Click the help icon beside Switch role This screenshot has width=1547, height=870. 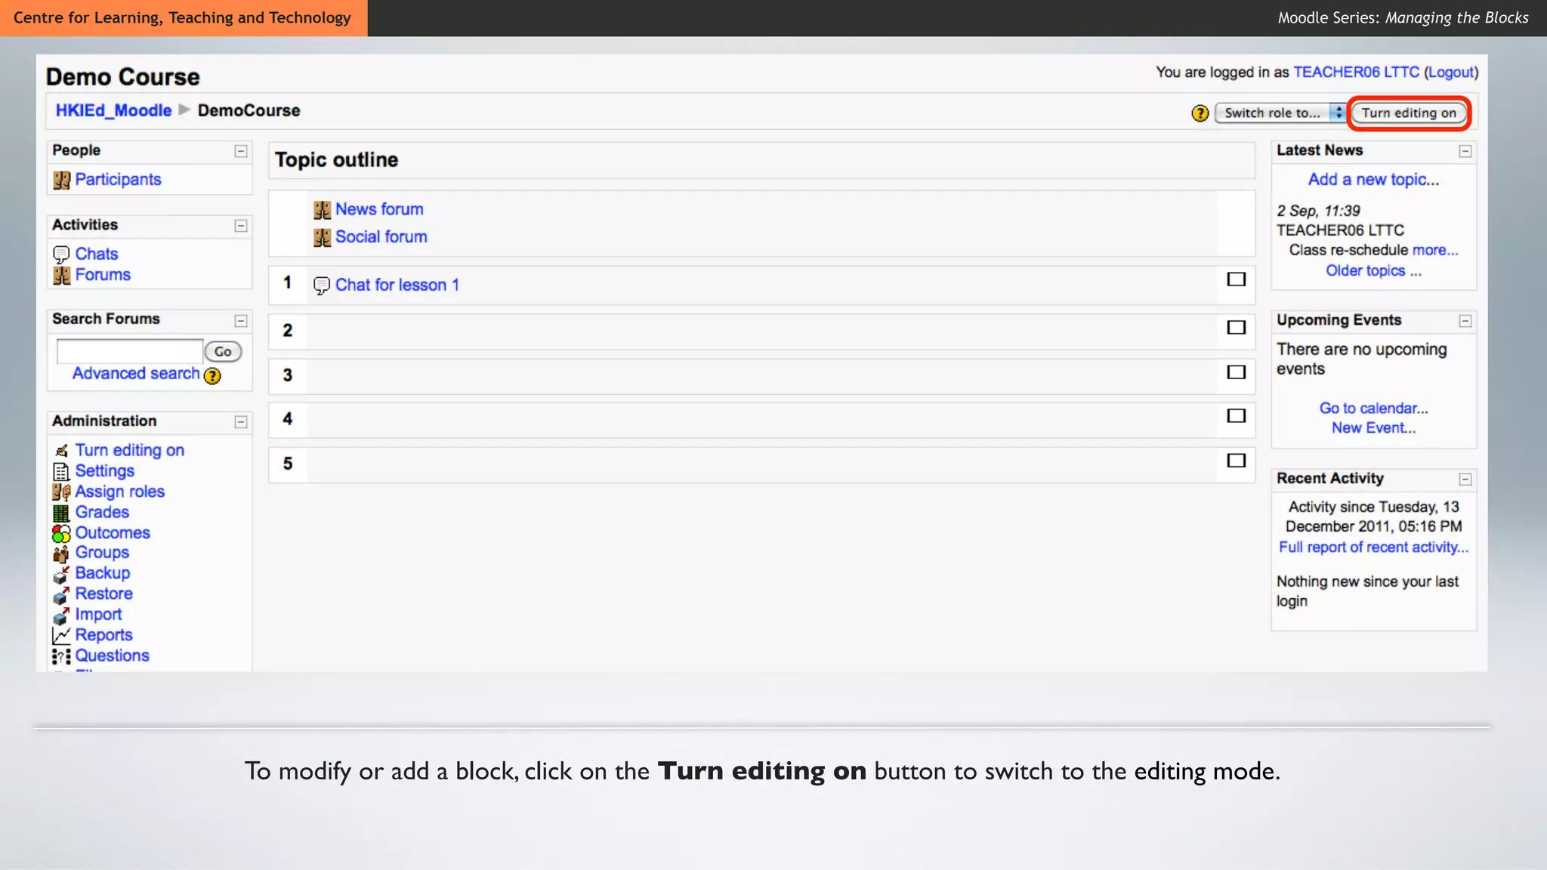1200,113
